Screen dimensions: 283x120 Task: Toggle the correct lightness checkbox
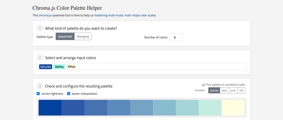[x=38, y=94]
